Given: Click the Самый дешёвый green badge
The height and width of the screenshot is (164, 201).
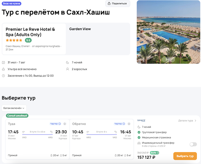Looking at the screenshot, I should 17,115.
